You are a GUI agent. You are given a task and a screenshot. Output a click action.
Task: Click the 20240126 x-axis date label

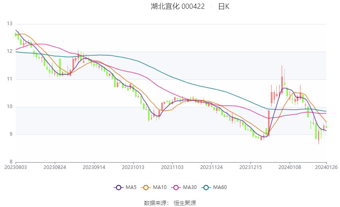326,167
